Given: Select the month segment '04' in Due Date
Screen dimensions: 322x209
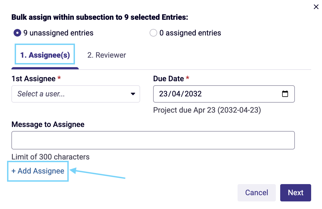Looking at the screenshot, I should click(x=176, y=94).
